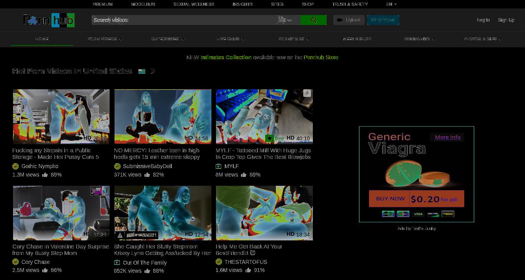The width and height of the screenshot is (525, 280).
Task: Click the flag icon beside the section heading
Action: pyautogui.click(x=142, y=71)
